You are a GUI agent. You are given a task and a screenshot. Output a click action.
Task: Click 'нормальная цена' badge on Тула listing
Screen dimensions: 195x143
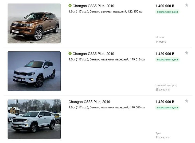tap(167, 108)
